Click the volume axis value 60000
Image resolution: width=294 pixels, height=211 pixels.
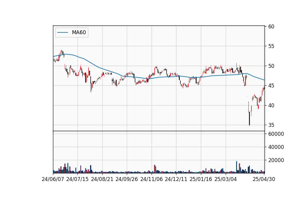pyautogui.click(x=276, y=134)
